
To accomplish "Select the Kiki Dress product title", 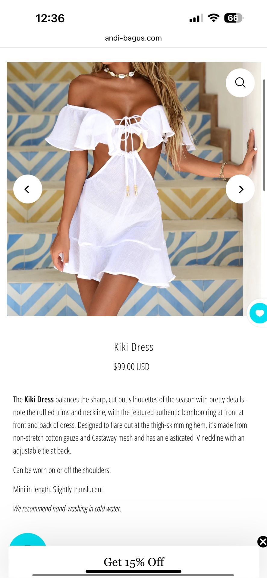I will click(x=134, y=347).
